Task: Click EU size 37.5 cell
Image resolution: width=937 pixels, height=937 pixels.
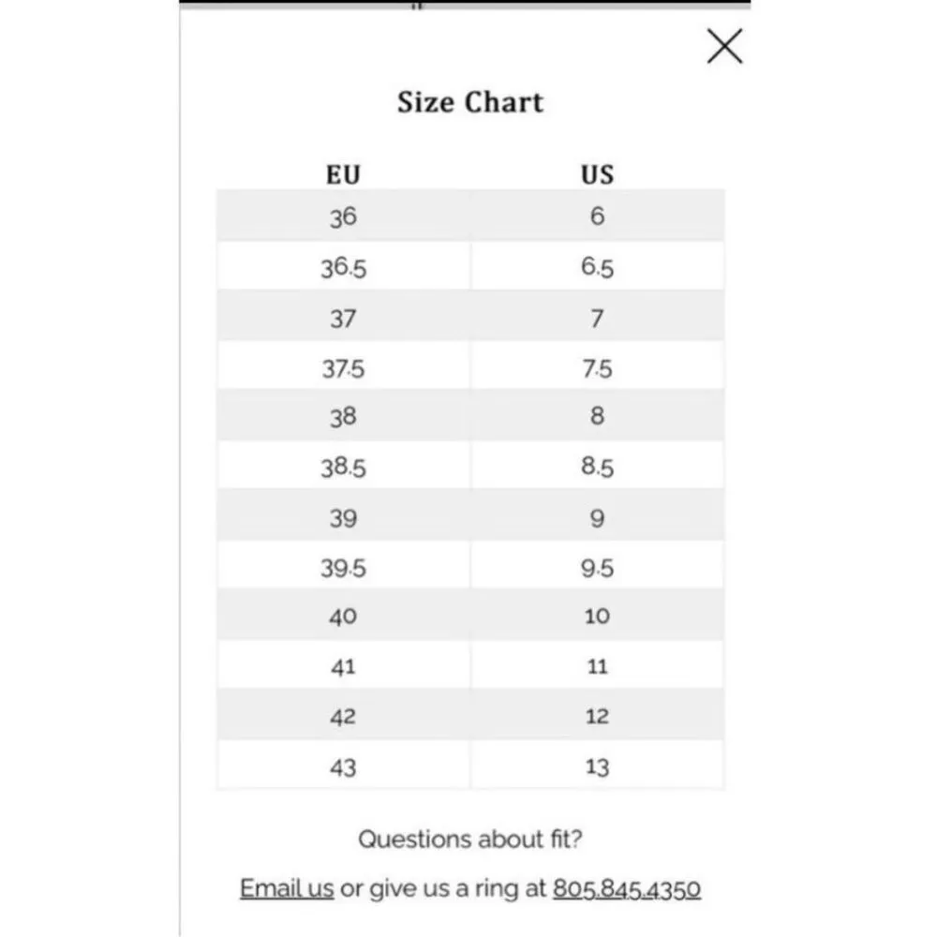Action: pos(343,369)
